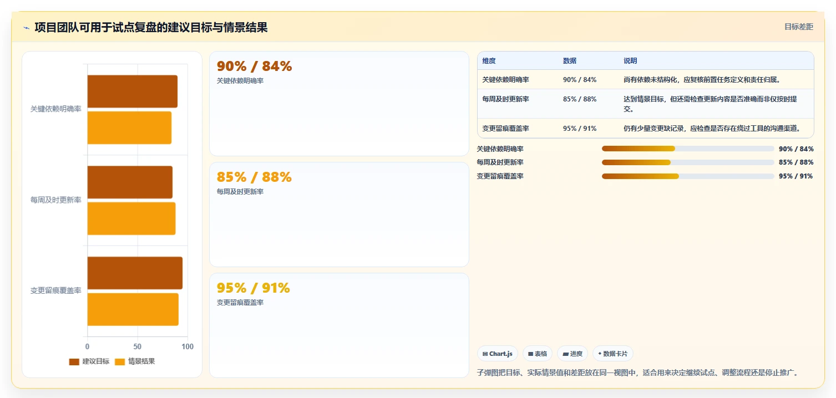Screen dimensions: 836x398
Task: Toggle the 建议目标 legend swatch
Action: point(74,361)
